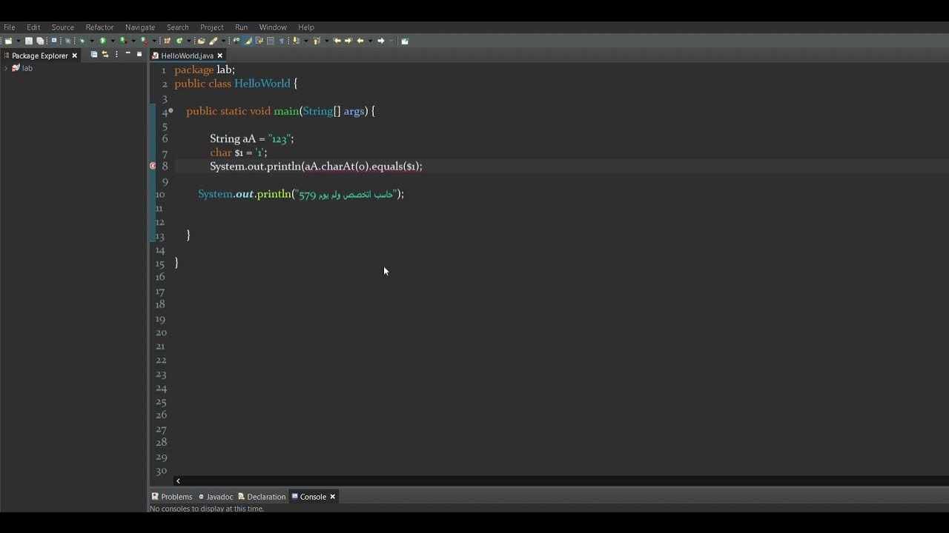This screenshot has width=949, height=533.
Task: Click HelloWorld class name on line 2
Action: coord(262,84)
